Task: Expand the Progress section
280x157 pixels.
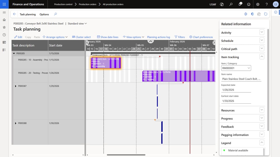Action: (x=262, y=118)
